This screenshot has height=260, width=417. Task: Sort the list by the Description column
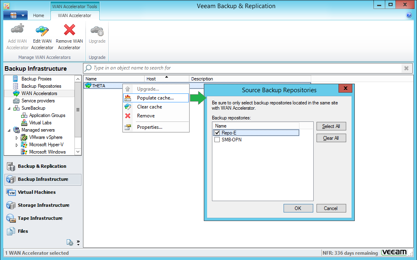[x=250, y=79]
